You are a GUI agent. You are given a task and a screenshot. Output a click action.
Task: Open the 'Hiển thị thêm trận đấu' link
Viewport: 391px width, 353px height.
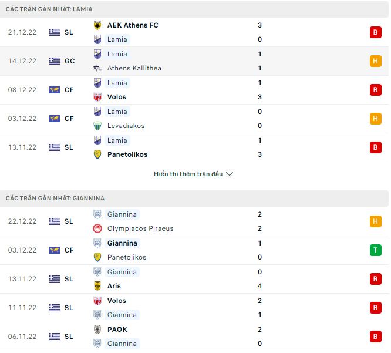pyautogui.click(x=188, y=174)
